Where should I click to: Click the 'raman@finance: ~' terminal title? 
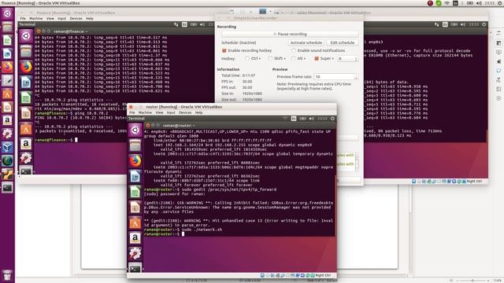click(x=71, y=31)
